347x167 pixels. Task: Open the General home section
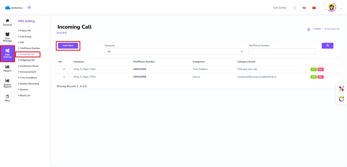click(x=8, y=22)
